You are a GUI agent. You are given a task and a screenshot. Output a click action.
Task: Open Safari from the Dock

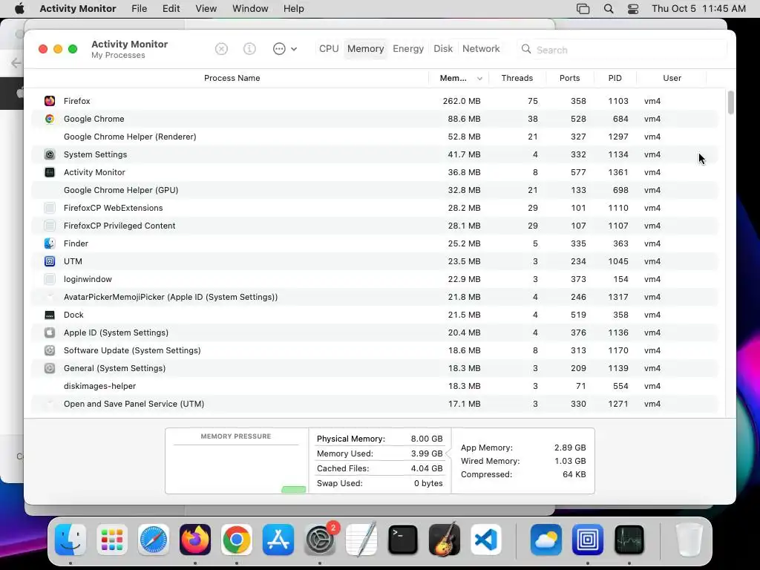pyautogui.click(x=154, y=540)
